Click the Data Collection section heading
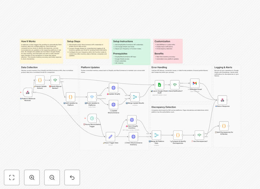 [x=29, y=67]
